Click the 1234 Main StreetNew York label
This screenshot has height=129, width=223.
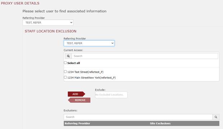[x=91, y=78]
